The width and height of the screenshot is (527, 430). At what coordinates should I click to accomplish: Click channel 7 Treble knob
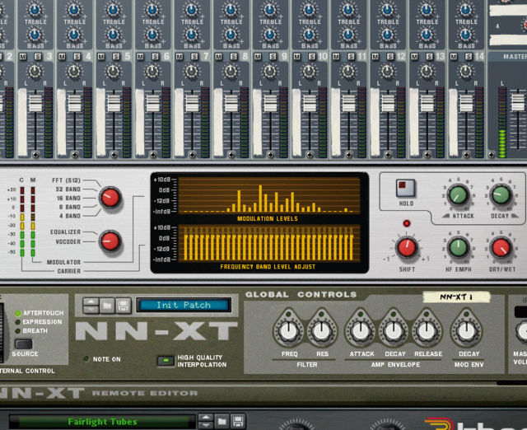[192, 10]
